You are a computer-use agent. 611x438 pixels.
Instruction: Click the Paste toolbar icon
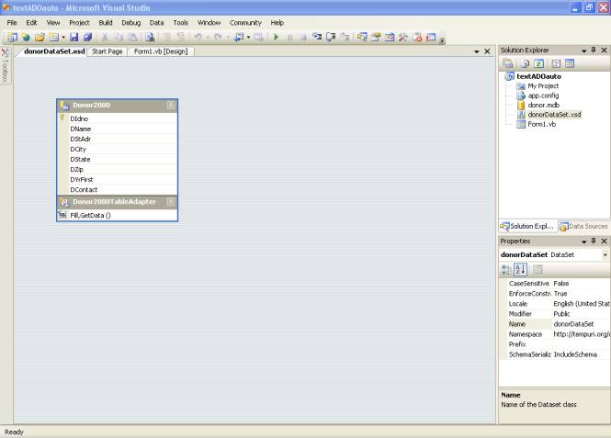tap(132, 38)
